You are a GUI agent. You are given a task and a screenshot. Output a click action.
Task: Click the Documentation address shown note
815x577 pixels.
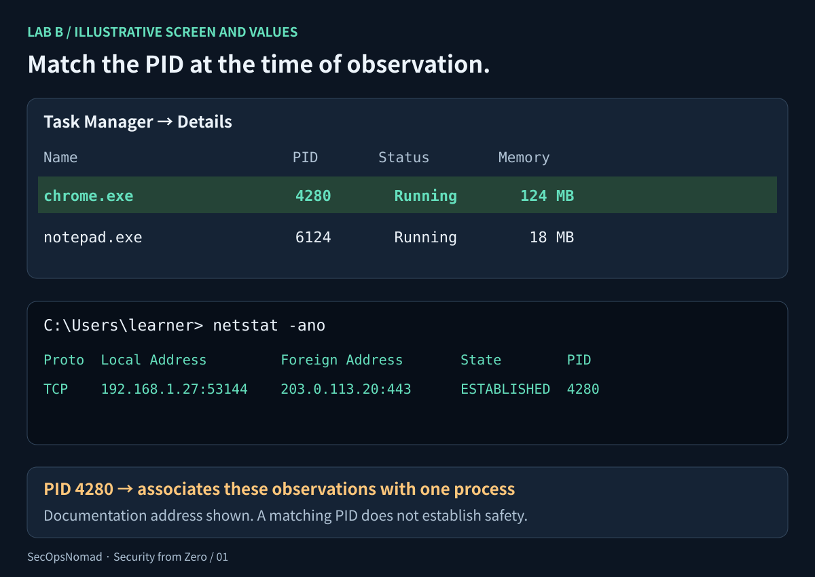tap(285, 515)
